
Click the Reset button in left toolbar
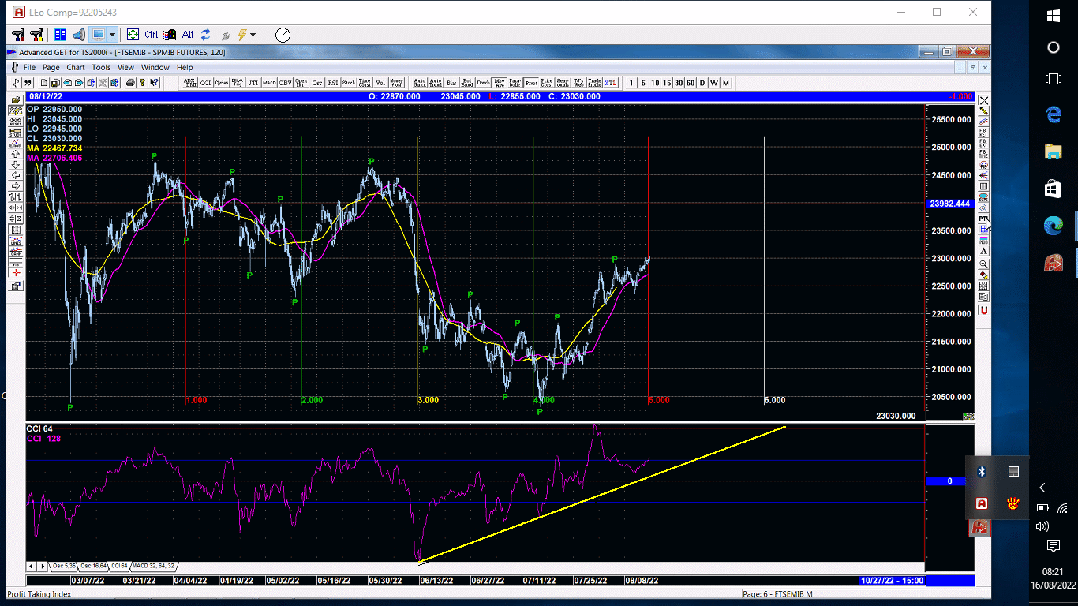pyautogui.click(x=16, y=122)
